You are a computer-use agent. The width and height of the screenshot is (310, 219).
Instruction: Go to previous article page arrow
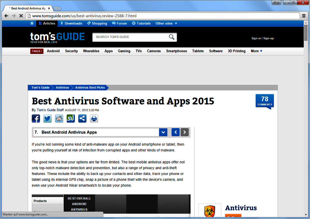point(175,132)
